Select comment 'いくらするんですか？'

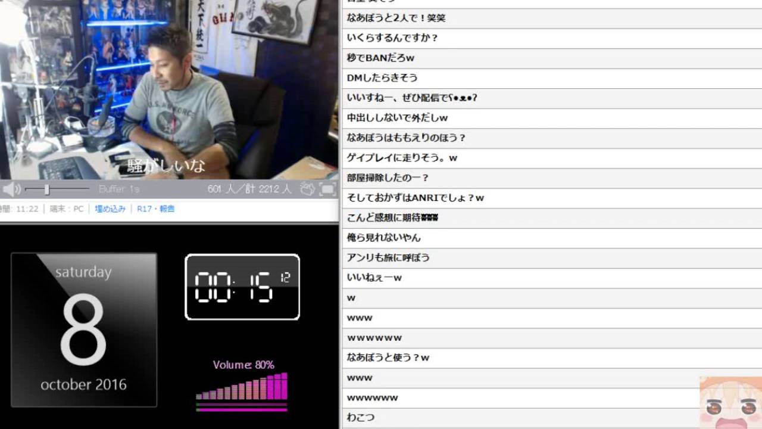(x=392, y=38)
